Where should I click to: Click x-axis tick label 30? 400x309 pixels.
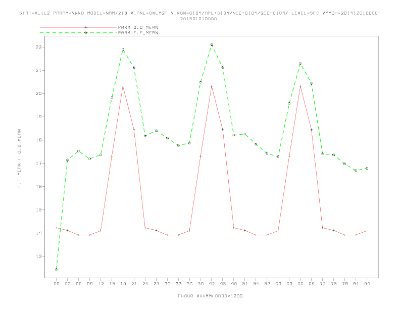(x=167, y=284)
